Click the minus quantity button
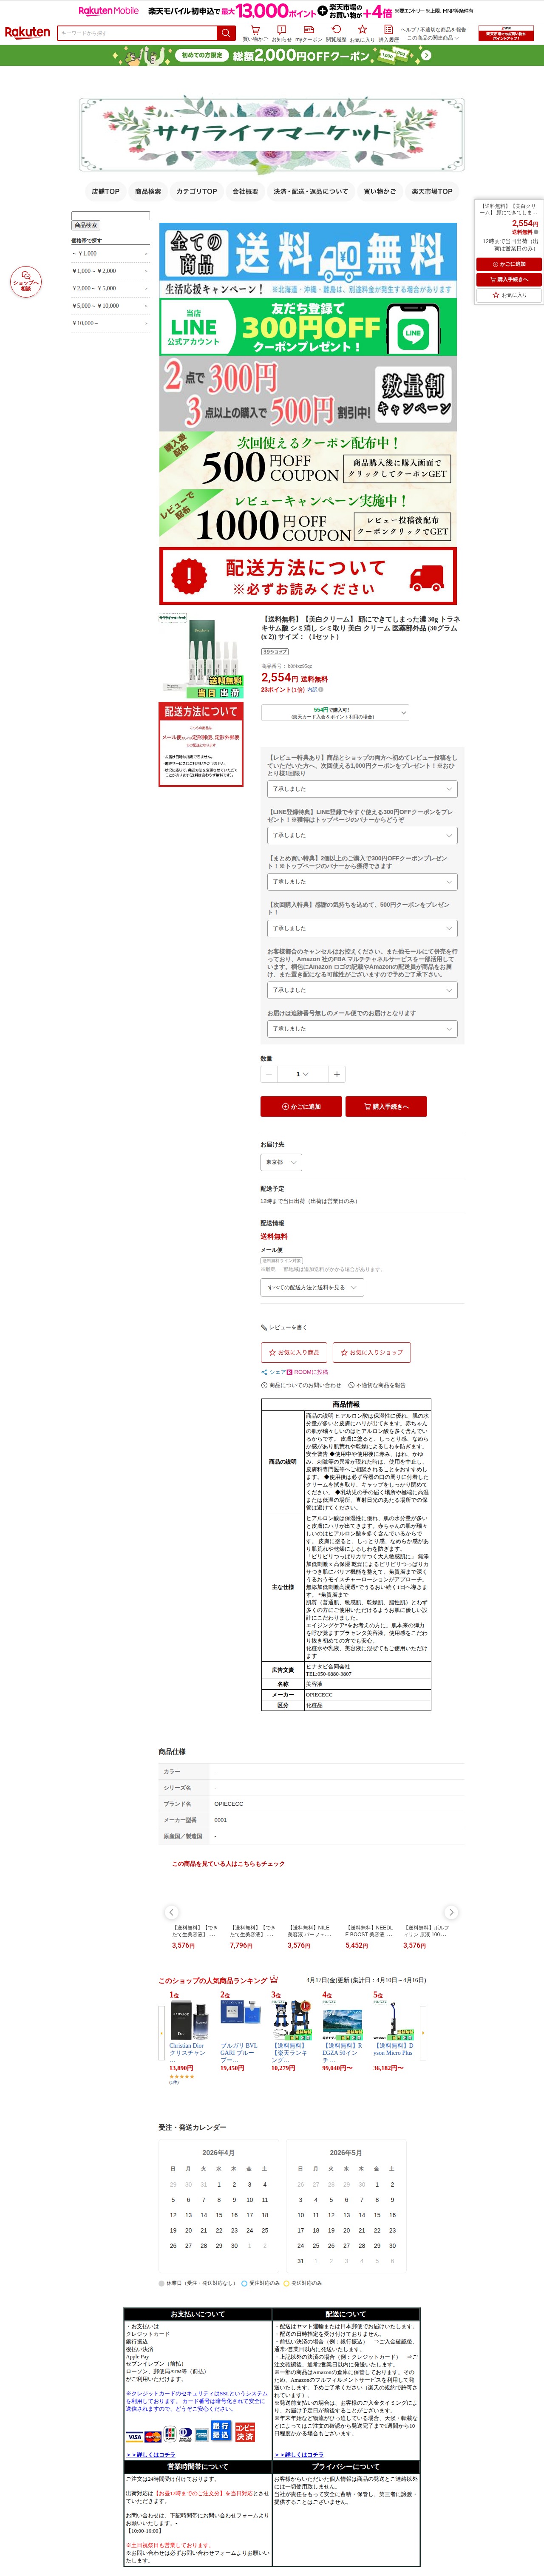Screen dimensions: 544x2576 tap(268, 1074)
